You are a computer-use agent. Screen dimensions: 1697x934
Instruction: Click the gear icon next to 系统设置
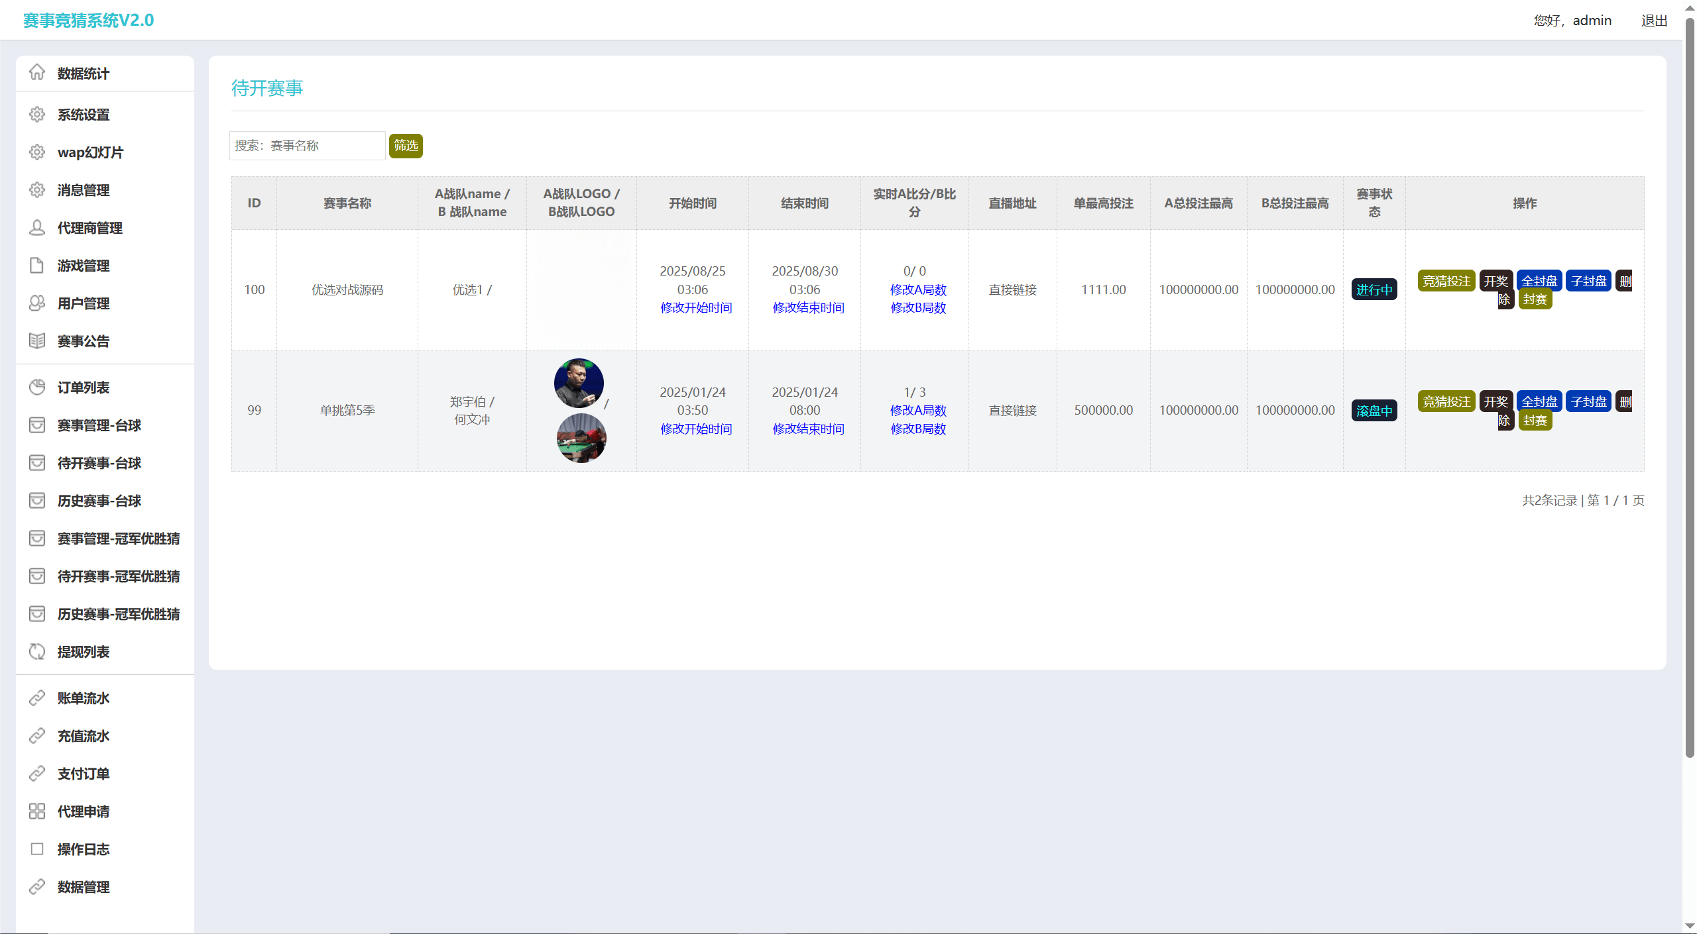[x=37, y=115]
